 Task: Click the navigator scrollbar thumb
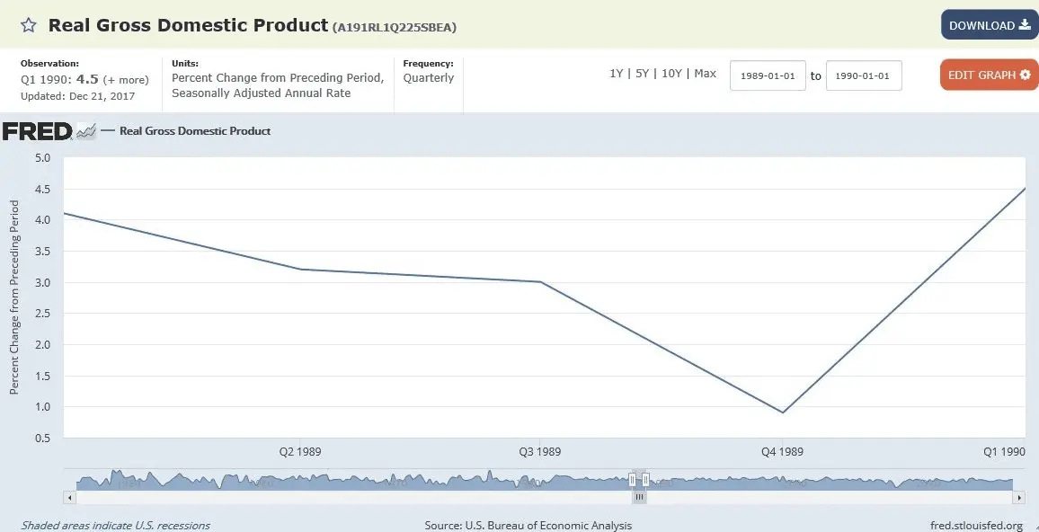[639, 497]
